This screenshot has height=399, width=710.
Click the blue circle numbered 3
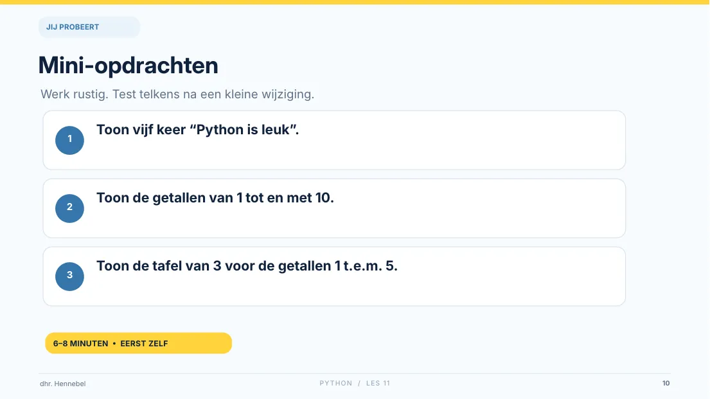coord(70,276)
